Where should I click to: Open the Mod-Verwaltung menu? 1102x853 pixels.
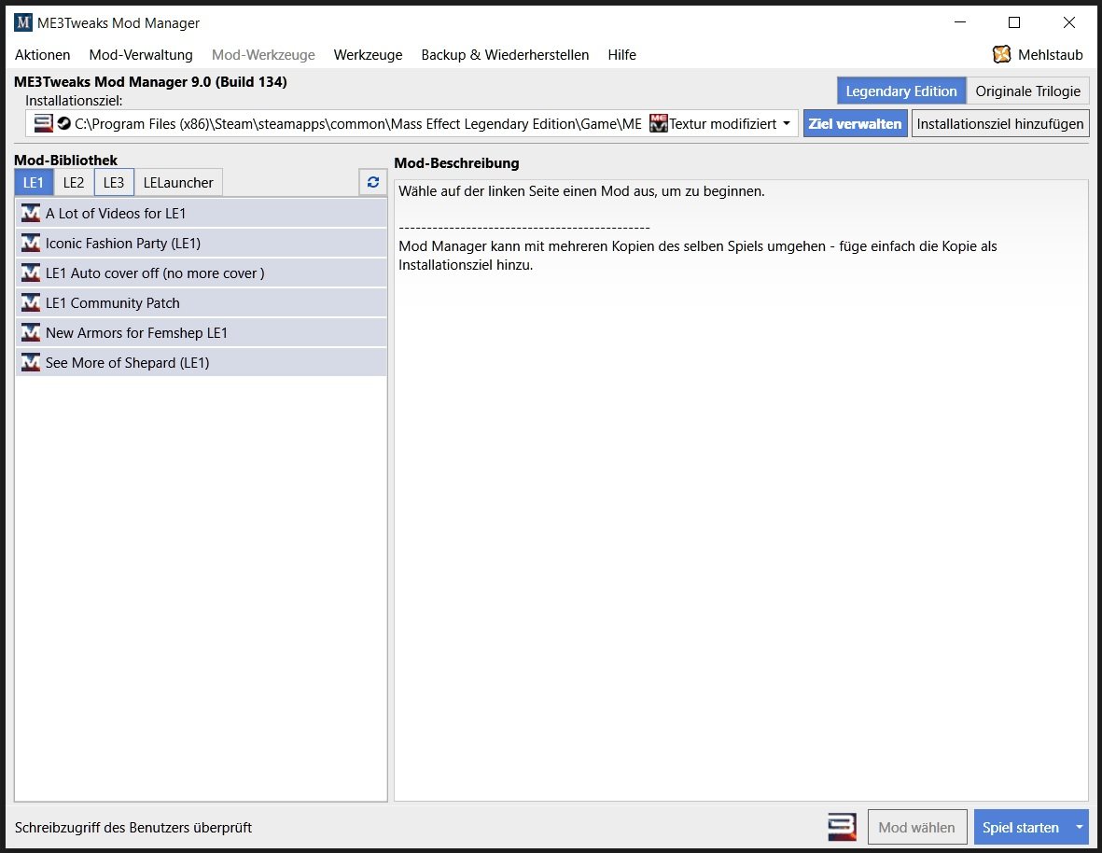point(141,55)
